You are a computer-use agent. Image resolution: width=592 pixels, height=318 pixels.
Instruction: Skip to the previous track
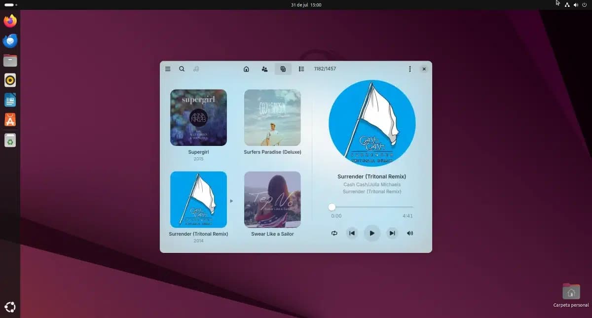coord(352,233)
